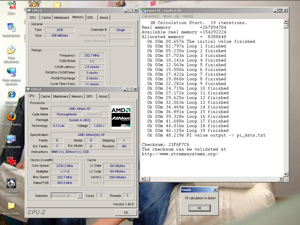Open Cache tab in upper CPU-Z window

click(46, 18)
